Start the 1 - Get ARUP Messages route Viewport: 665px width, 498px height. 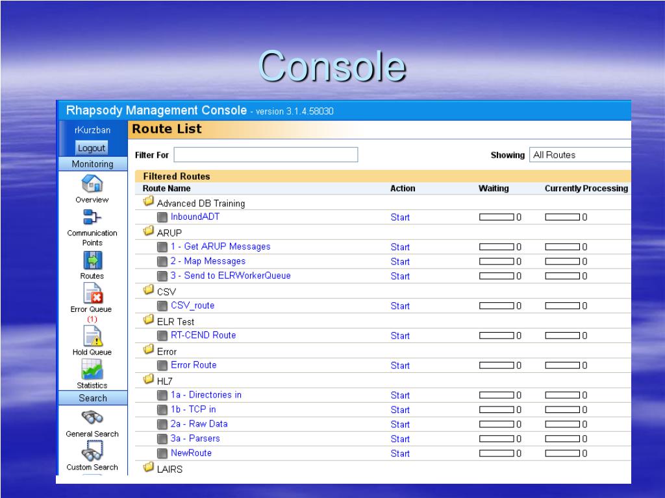[400, 247]
